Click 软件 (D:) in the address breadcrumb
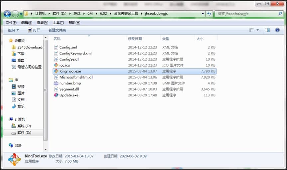Screen dimensions: 287x170 (x=60, y=14)
